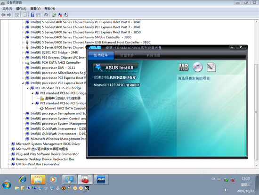This screenshot has width=259, height=195.
Task: Open the 查看(V) menu
Action: pos(35,8)
